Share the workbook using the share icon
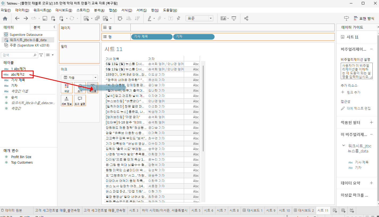The width and height of the screenshot is (379, 217). click(246, 18)
